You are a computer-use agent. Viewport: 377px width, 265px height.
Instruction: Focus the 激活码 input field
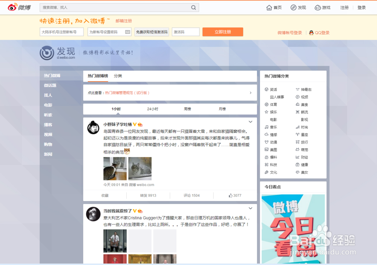pos(185,32)
